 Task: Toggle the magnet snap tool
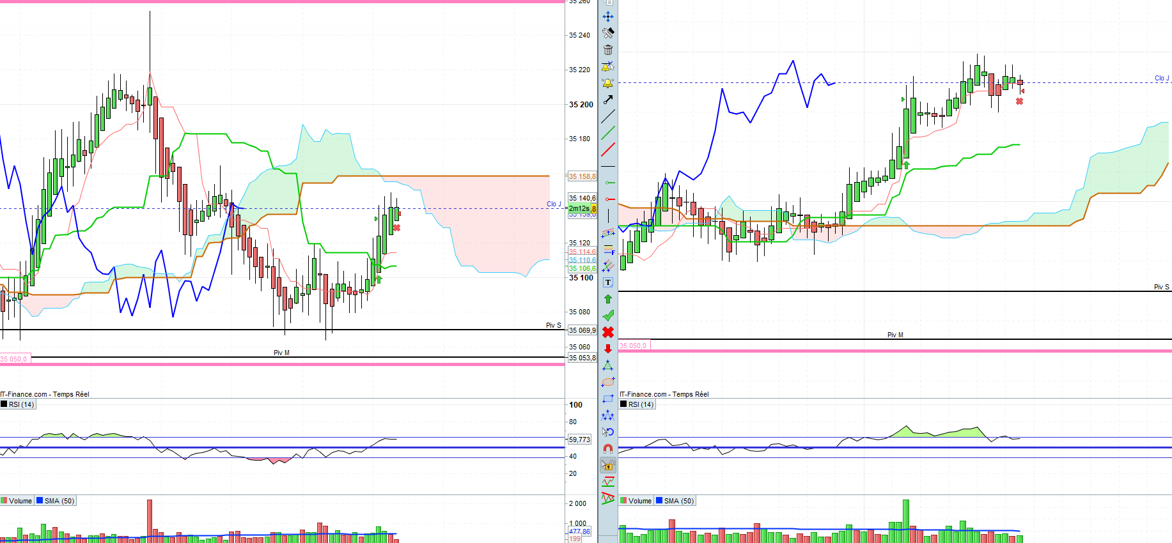608,448
